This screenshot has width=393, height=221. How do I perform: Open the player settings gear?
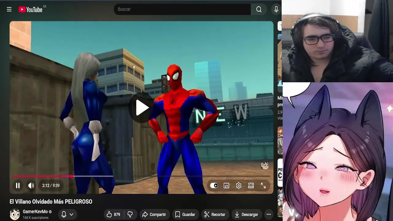239,185
